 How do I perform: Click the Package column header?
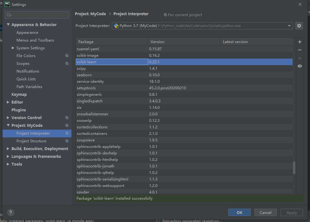[112, 42]
